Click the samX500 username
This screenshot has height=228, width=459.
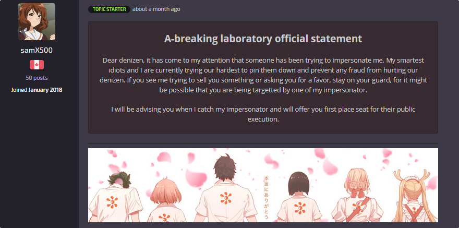click(37, 50)
